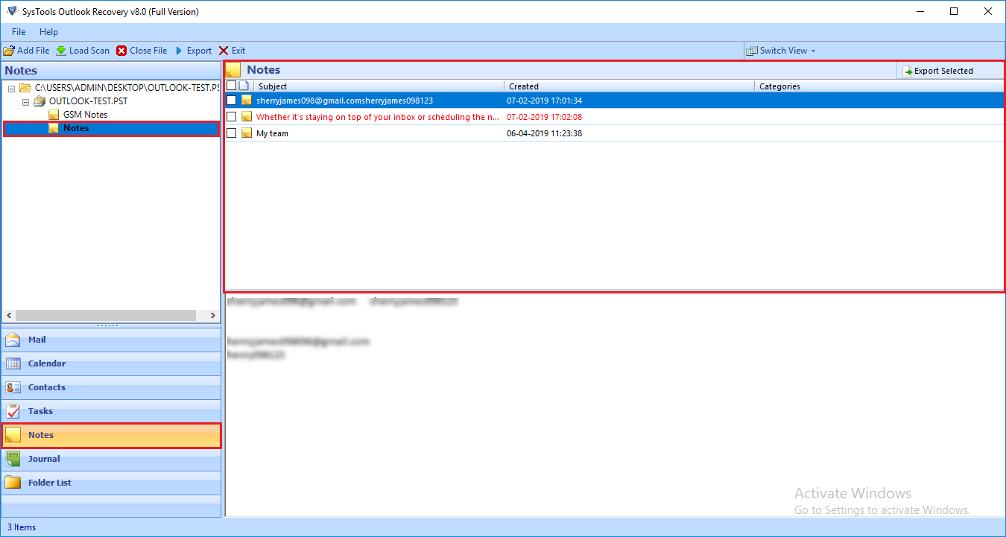The image size is (1006, 537).
Task: Switch to the Contacts section
Action: pyautogui.click(x=111, y=388)
